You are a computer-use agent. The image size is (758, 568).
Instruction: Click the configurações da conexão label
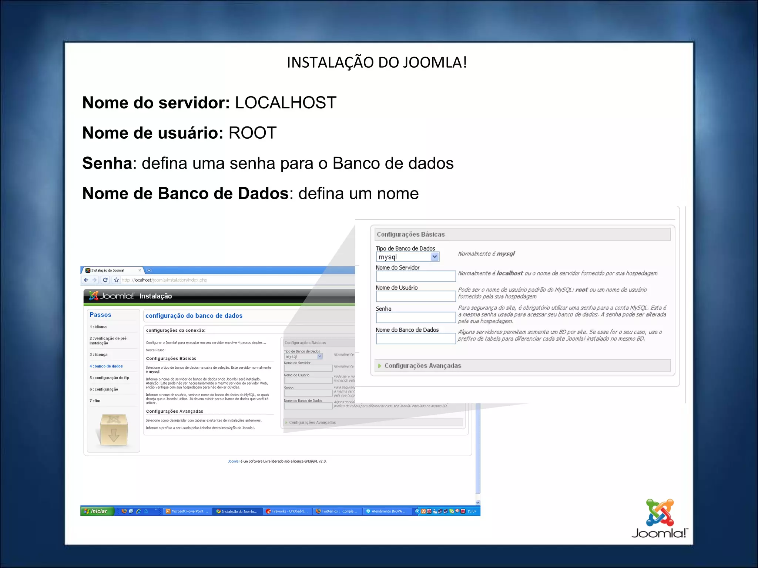(176, 330)
